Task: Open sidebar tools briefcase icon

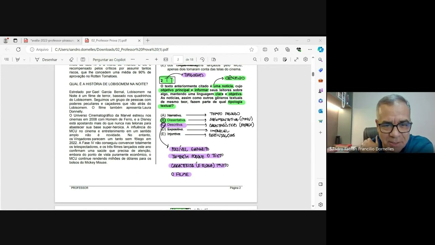Action: 320,81
